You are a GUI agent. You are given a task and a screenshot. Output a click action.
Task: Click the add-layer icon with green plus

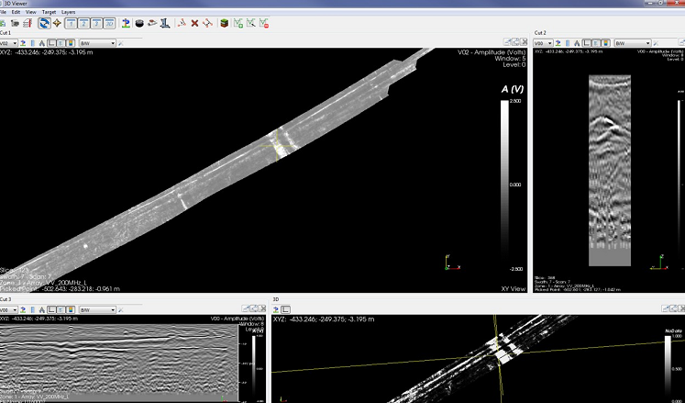(238, 22)
